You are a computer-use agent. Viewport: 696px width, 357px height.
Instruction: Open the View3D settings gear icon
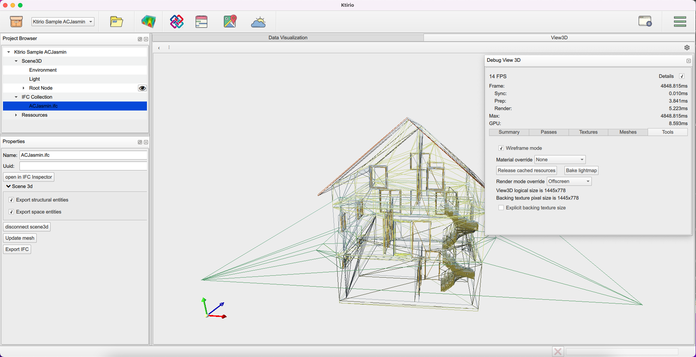tap(687, 48)
